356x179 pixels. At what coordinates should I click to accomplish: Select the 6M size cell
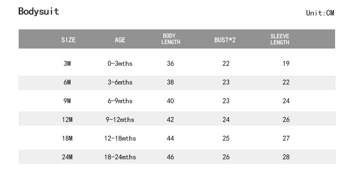click(x=67, y=82)
